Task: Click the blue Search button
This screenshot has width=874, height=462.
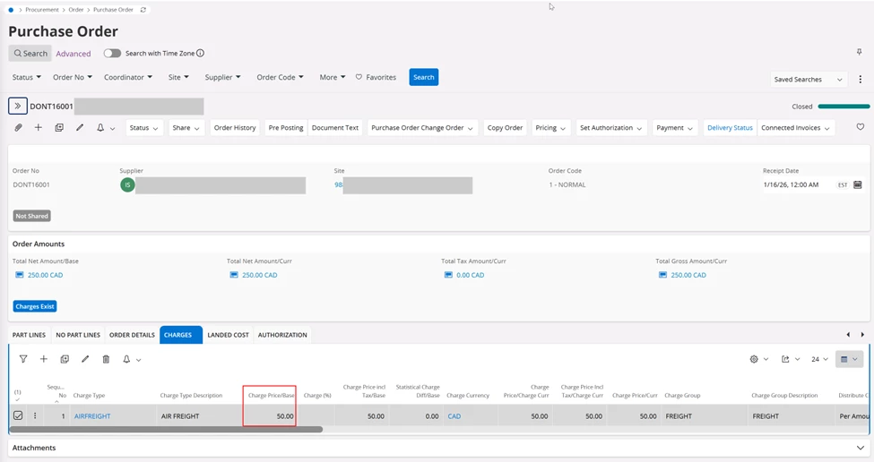Action: pyautogui.click(x=423, y=78)
